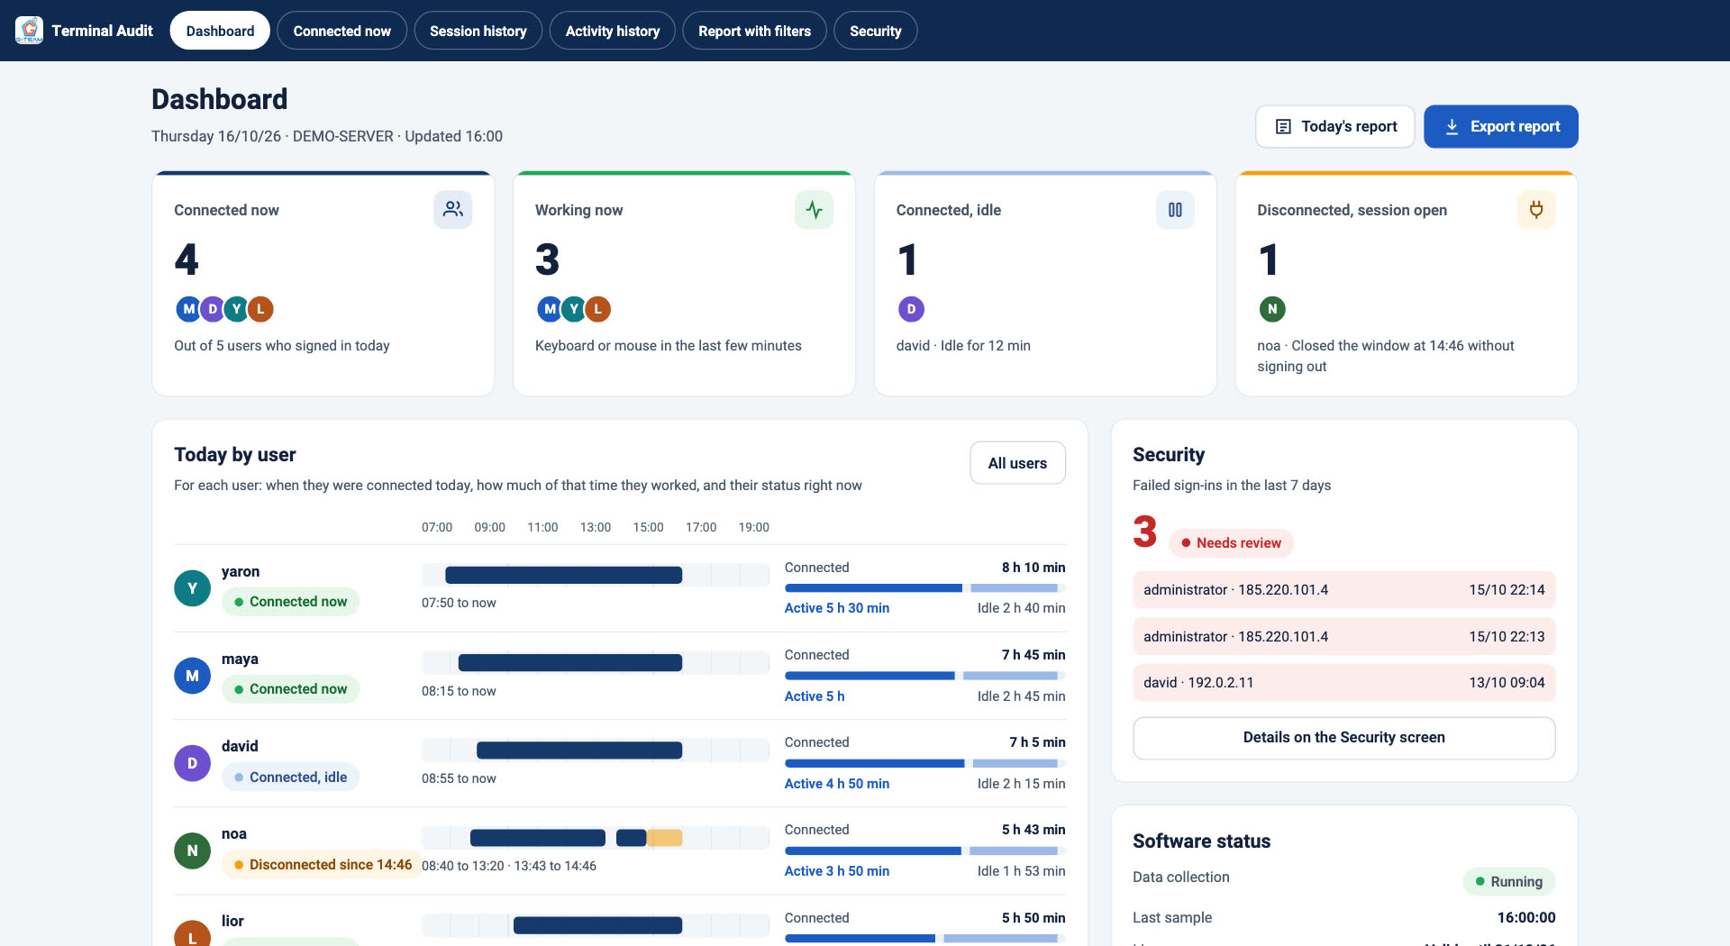Open the Session history tab
Viewport: 1730px width, 946px height.
click(478, 31)
